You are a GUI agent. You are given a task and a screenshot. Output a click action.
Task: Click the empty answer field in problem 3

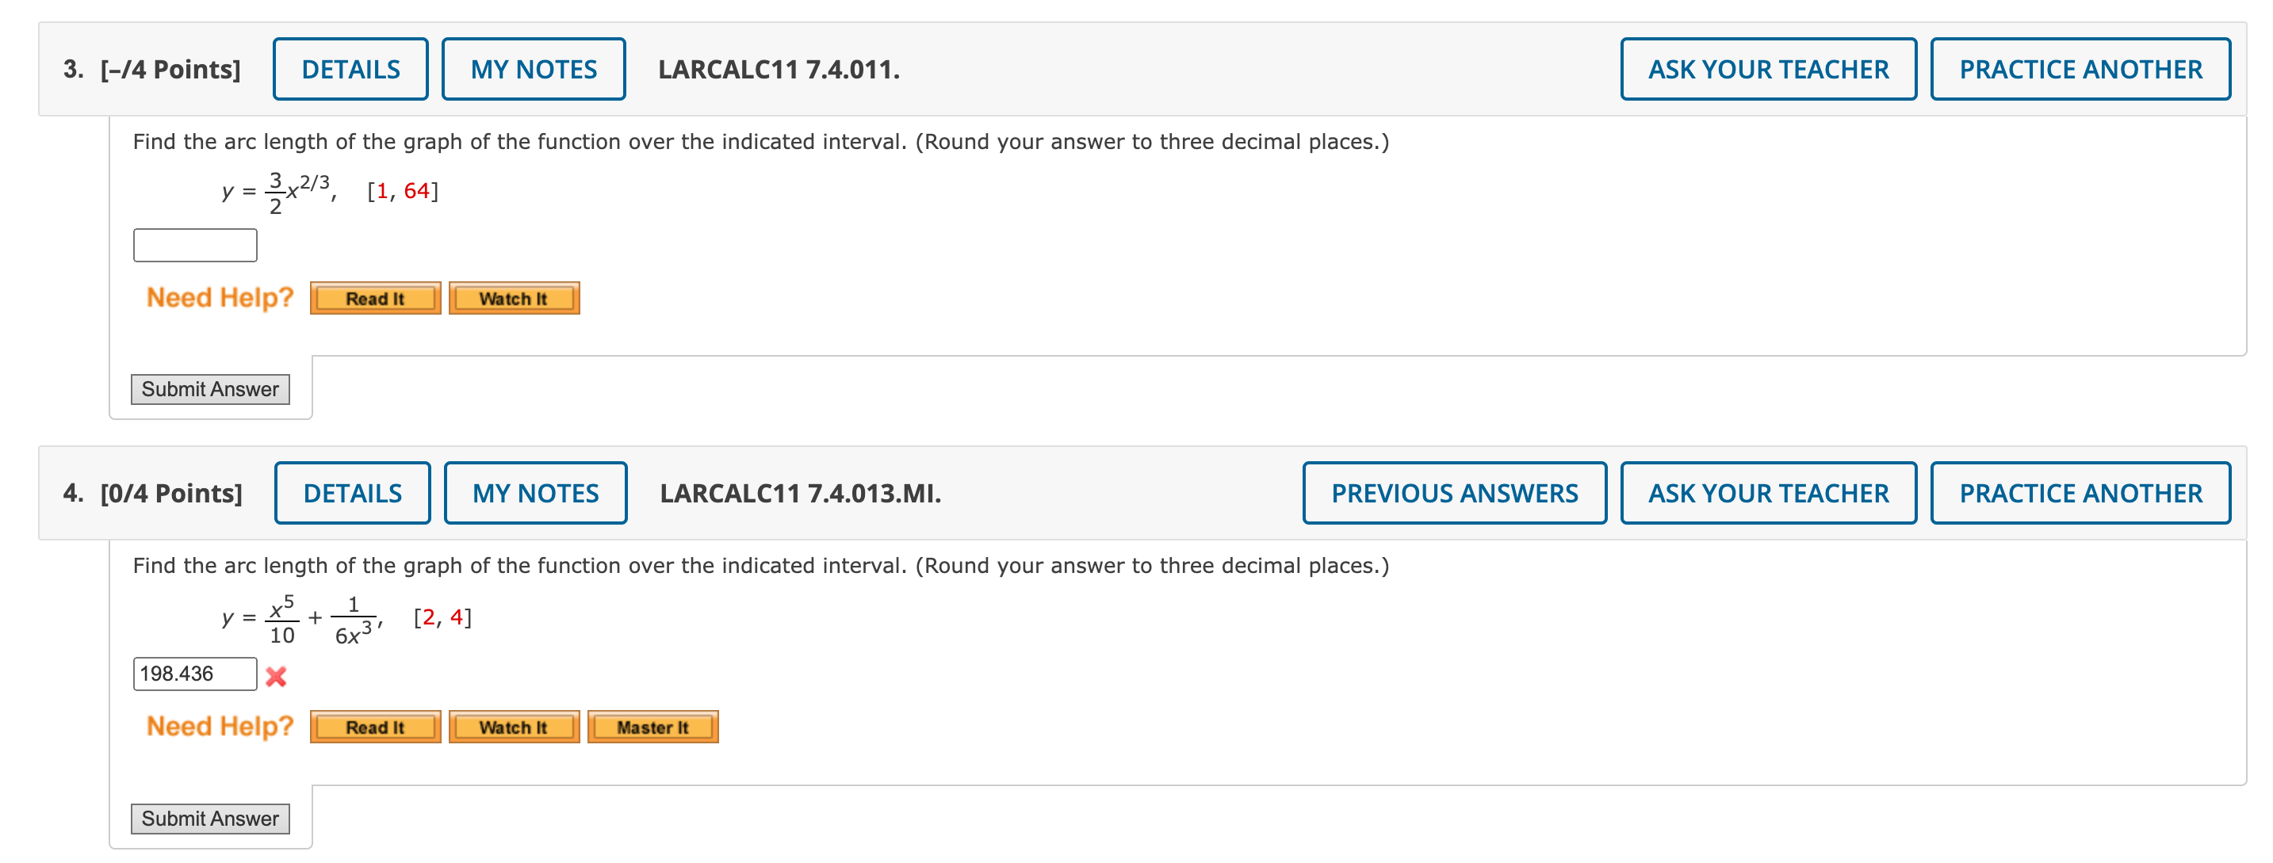click(193, 244)
